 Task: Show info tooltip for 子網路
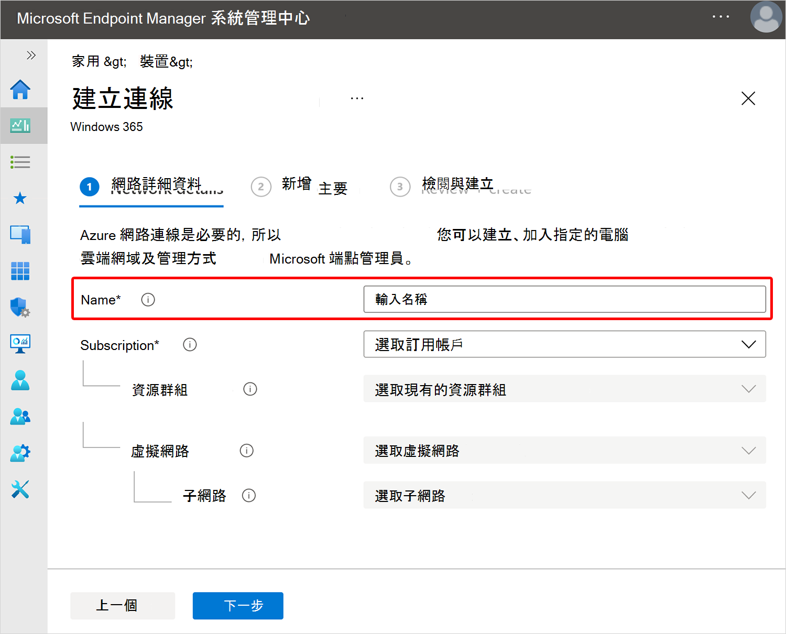(x=249, y=496)
